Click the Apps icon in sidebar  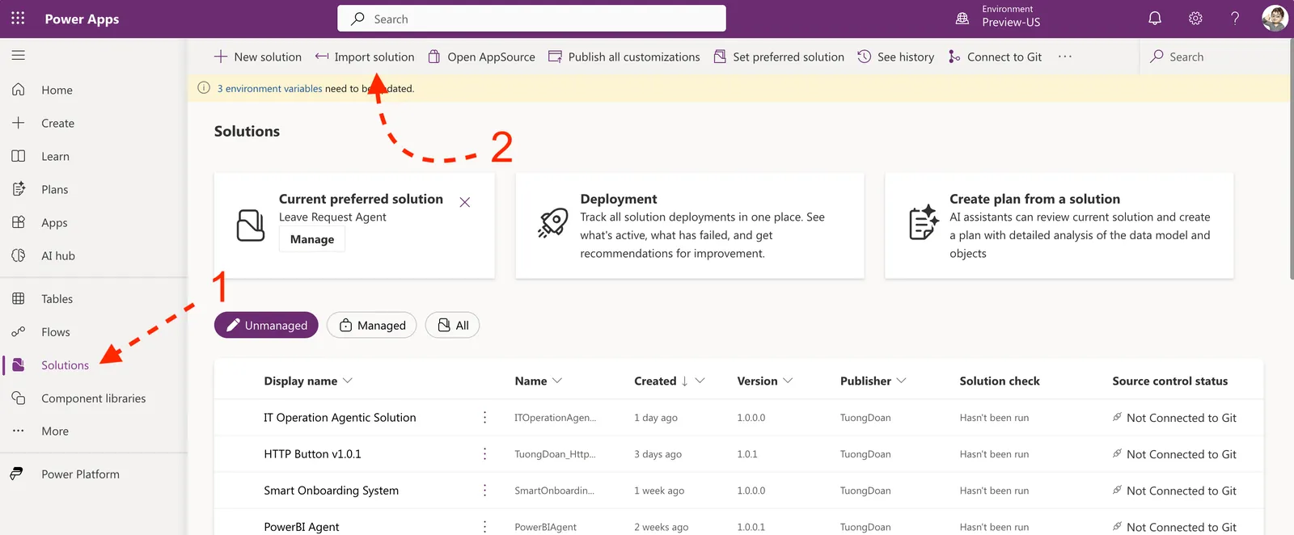(19, 222)
